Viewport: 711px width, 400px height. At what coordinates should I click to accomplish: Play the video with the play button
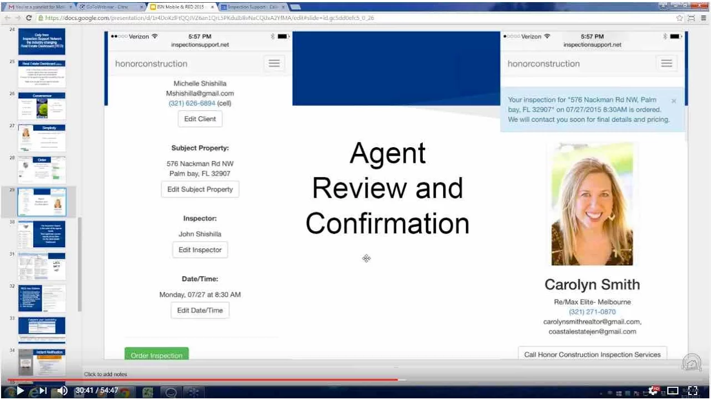21,391
